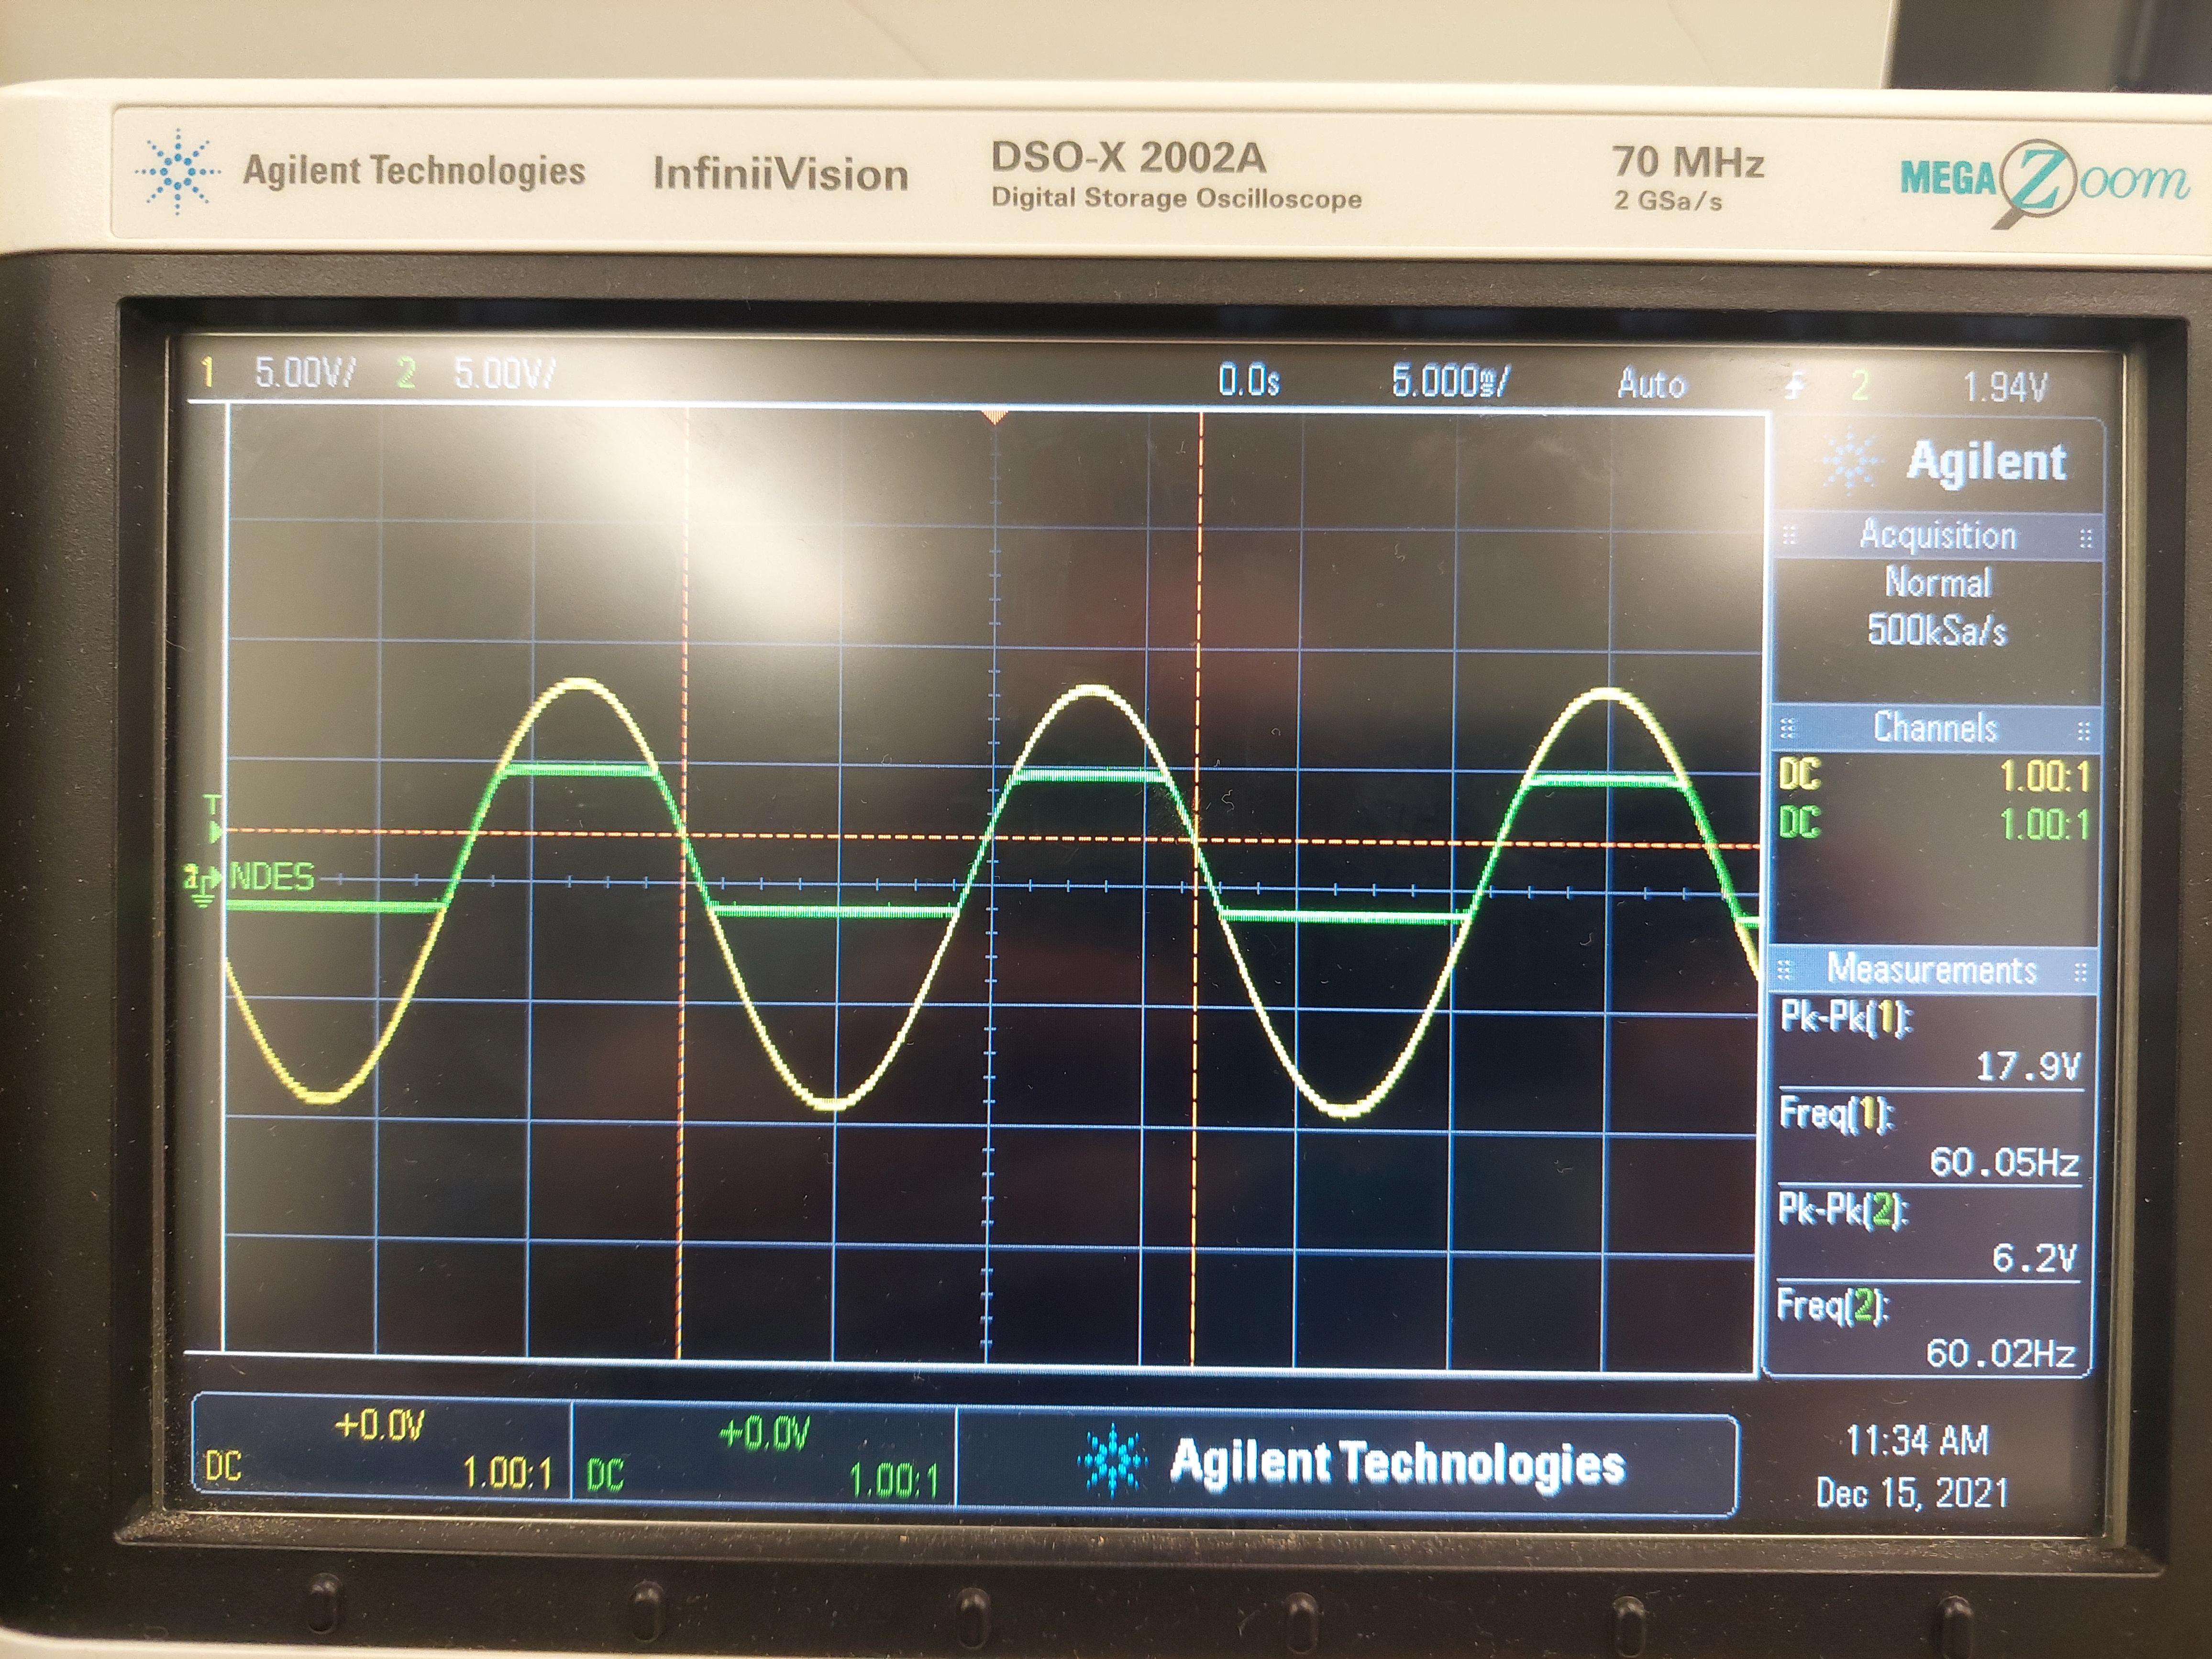2212x1659 pixels.
Task: Click the orange time reference triangle at top
Action: pyautogui.click(x=993, y=416)
